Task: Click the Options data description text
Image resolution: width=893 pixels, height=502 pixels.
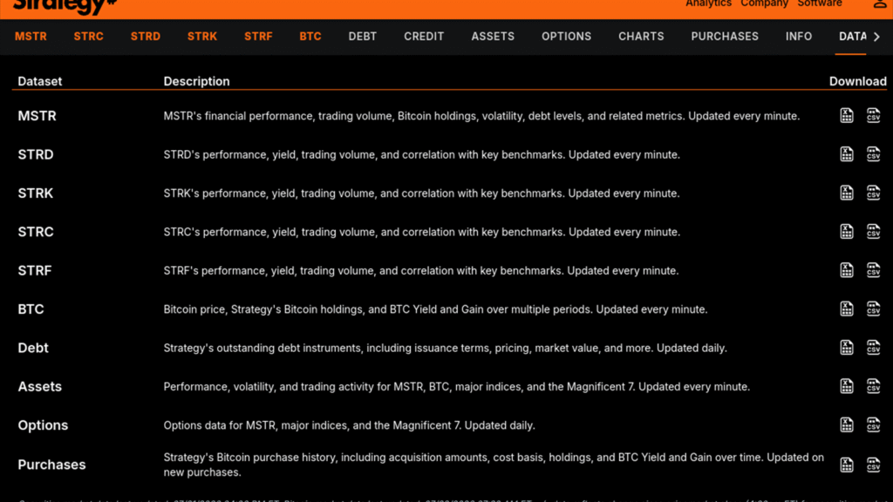Action: 349,425
